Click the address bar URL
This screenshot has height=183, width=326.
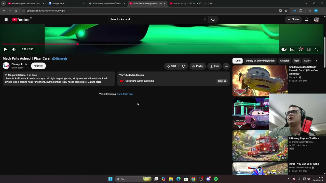(46, 11)
